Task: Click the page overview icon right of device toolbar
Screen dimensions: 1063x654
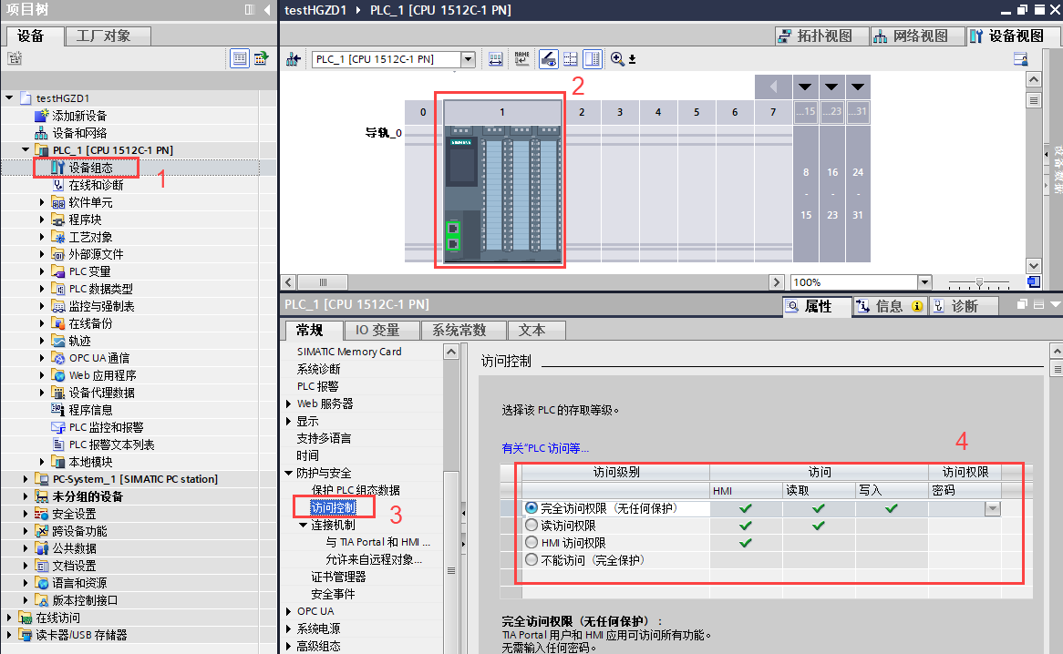Action: coord(1020,57)
